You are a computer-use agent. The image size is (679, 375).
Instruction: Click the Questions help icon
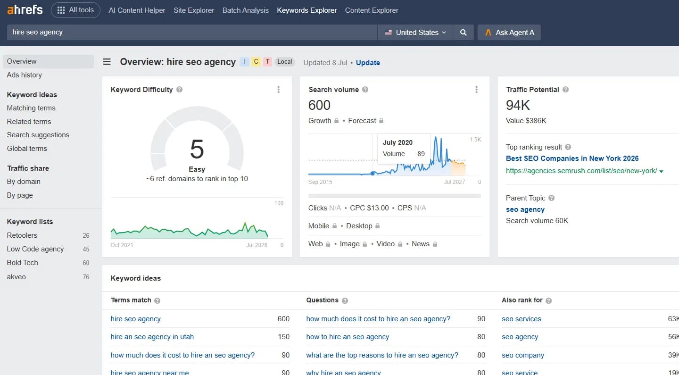coord(345,300)
